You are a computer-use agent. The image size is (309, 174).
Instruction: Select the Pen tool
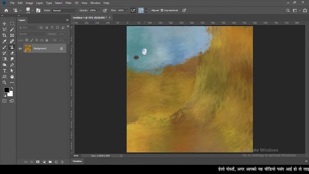[x=12, y=65]
